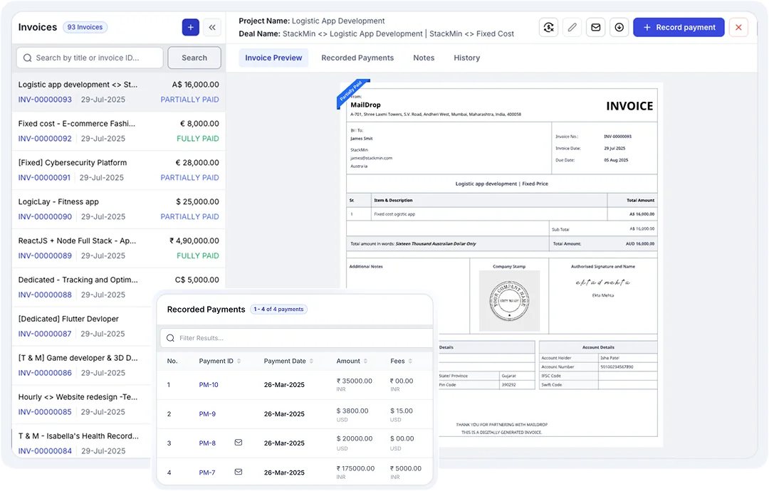This screenshot has width=769, height=491.
Task: Click the blue add invoice plus button
Action: pyautogui.click(x=190, y=28)
